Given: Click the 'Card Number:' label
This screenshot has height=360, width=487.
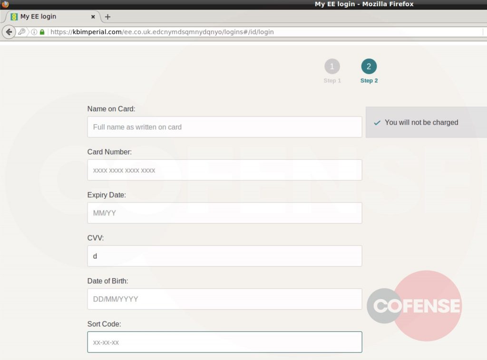Looking at the screenshot, I should [x=109, y=152].
